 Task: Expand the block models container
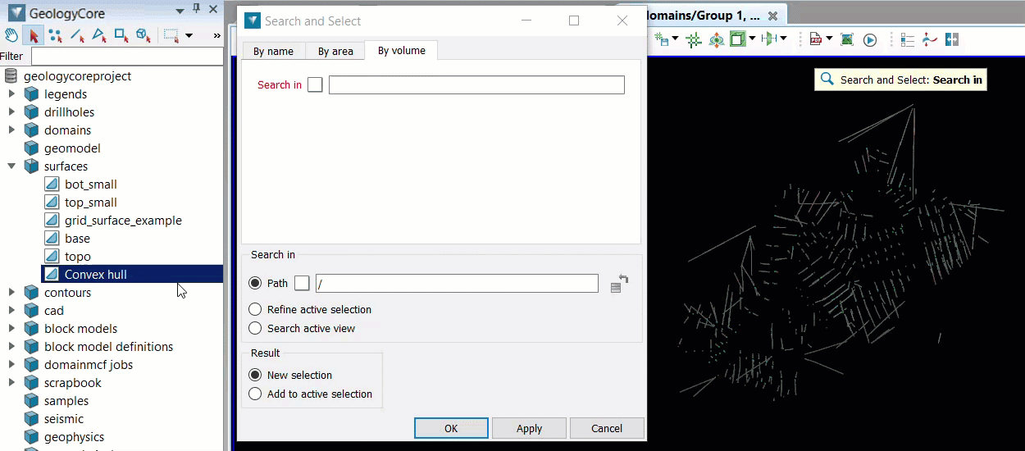(11, 329)
